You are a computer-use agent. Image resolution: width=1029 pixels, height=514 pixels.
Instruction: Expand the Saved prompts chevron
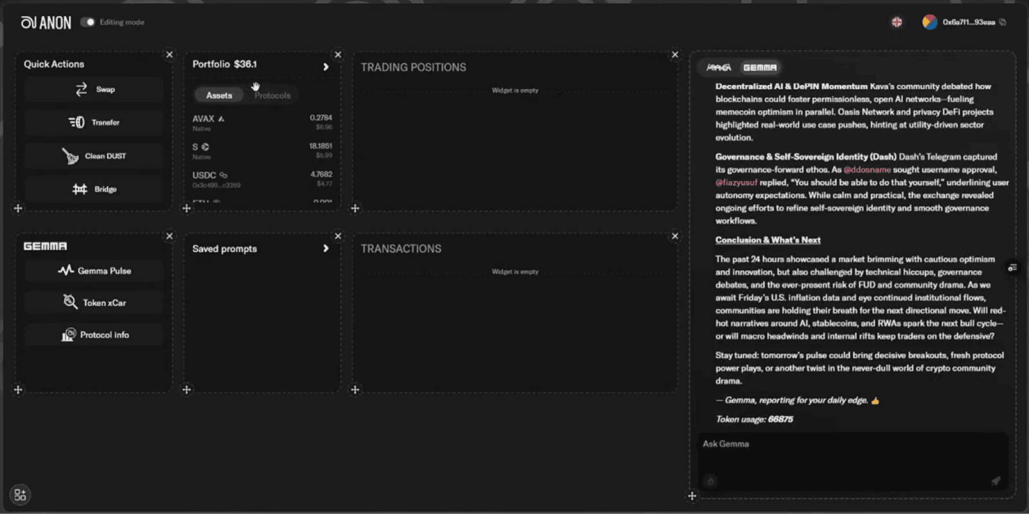pyautogui.click(x=326, y=248)
